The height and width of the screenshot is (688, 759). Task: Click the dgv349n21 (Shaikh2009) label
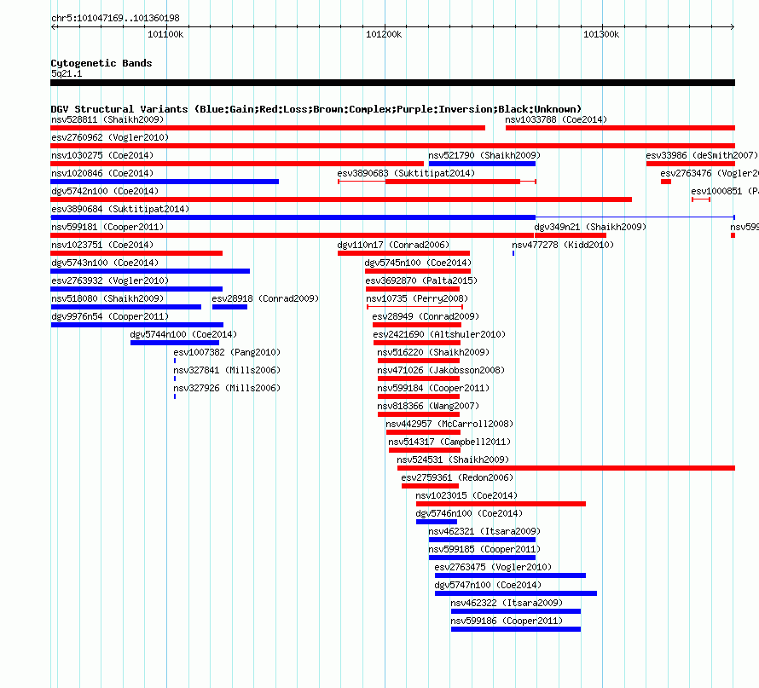tap(590, 227)
